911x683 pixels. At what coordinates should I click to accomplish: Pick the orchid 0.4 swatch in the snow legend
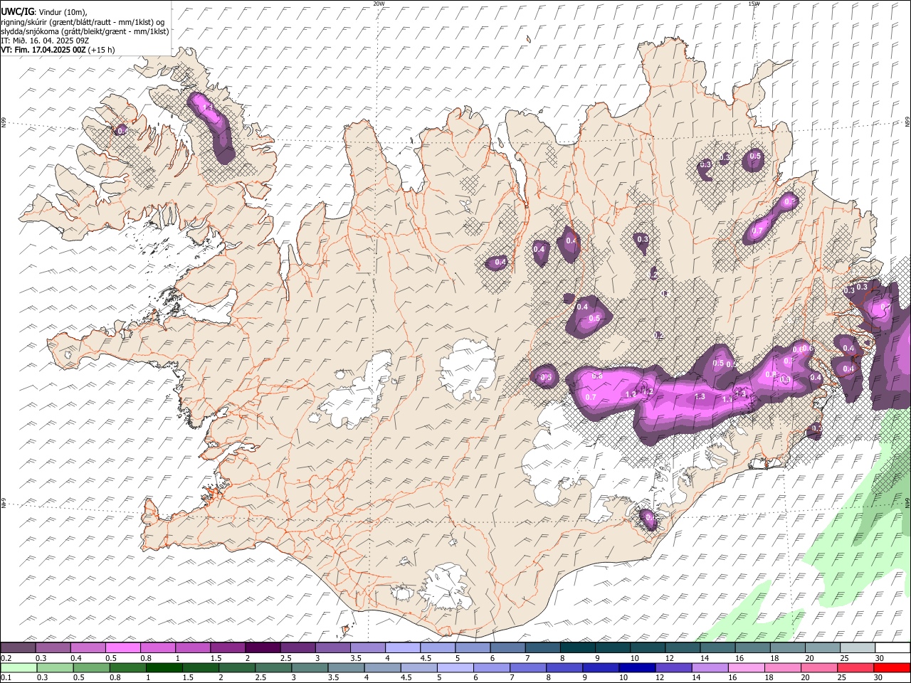[88, 648]
